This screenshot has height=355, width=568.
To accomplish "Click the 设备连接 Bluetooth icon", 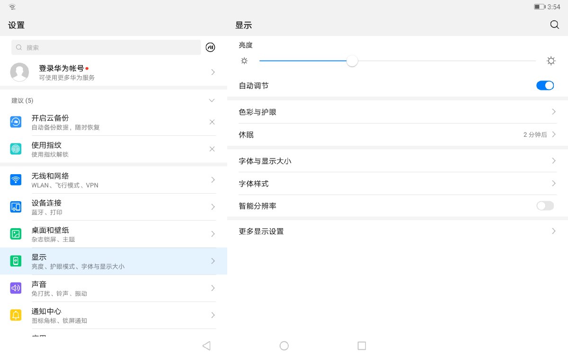I will tap(16, 207).
